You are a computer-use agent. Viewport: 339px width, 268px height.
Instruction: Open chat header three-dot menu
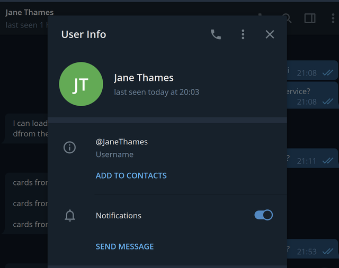[x=333, y=18]
